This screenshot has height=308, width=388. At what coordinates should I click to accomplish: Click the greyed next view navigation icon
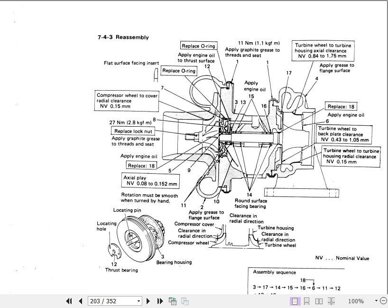(x=185, y=301)
